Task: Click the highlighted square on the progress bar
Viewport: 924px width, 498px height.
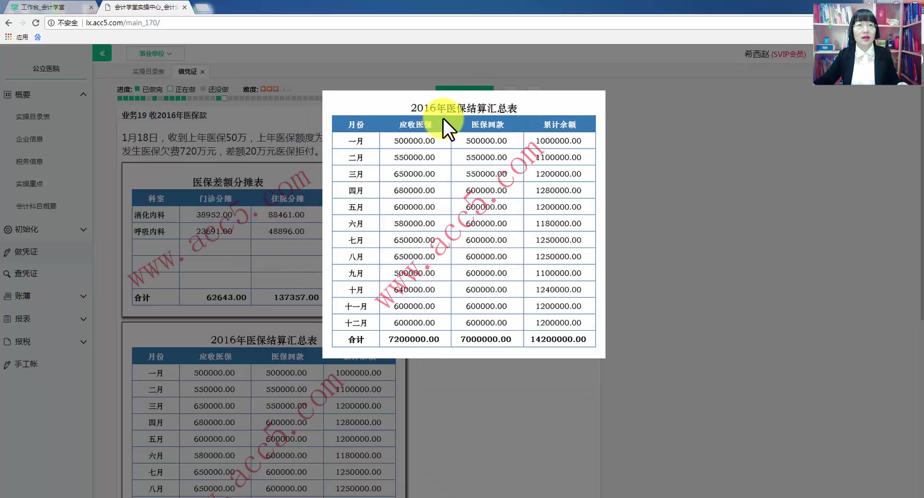Action: (x=224, y=98)
